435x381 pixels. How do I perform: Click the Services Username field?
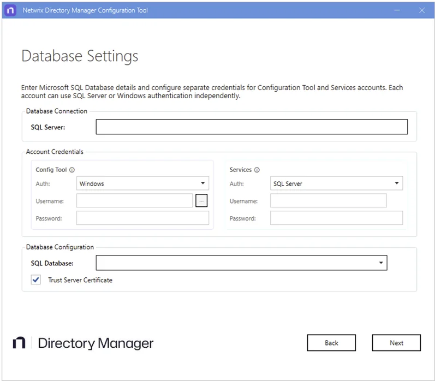(328, 201)
